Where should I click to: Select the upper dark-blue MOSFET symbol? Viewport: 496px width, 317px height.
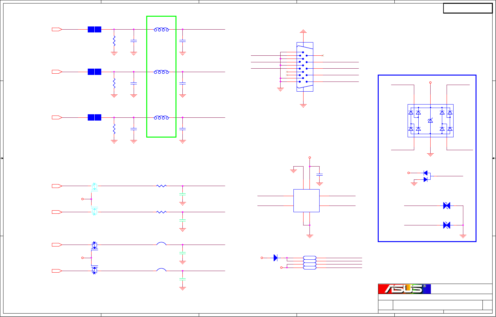click(94, 246)
